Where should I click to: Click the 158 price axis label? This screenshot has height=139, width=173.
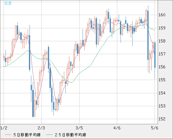(162, 41)
